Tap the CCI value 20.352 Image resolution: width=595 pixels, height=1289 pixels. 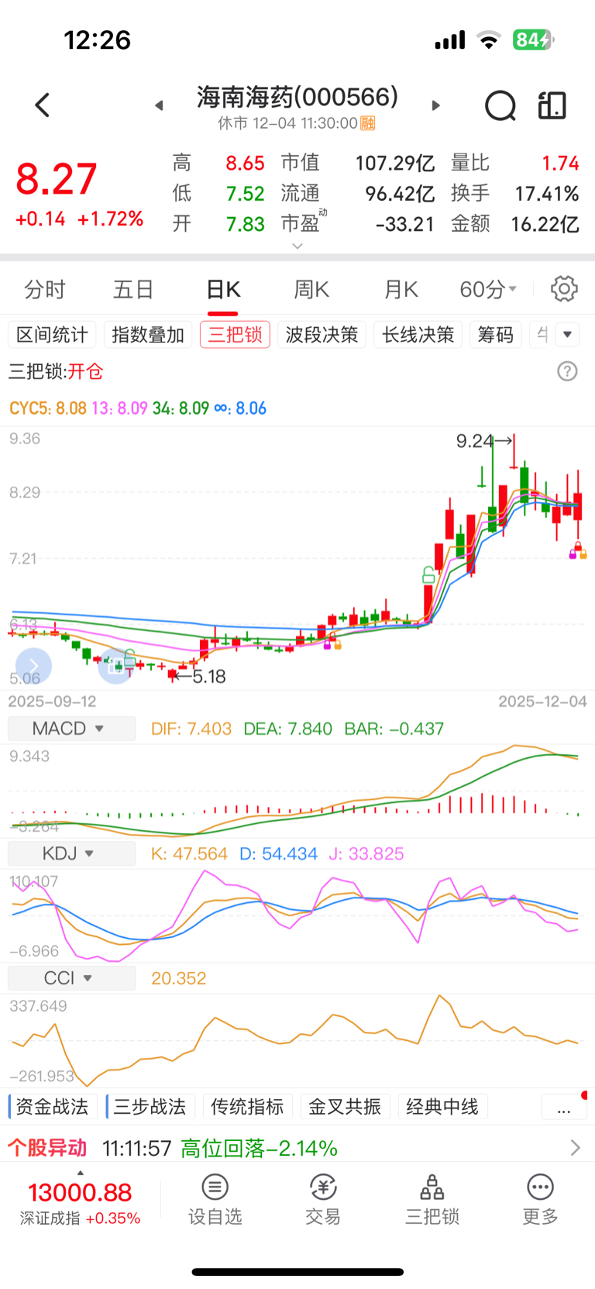tap(179, 978)
